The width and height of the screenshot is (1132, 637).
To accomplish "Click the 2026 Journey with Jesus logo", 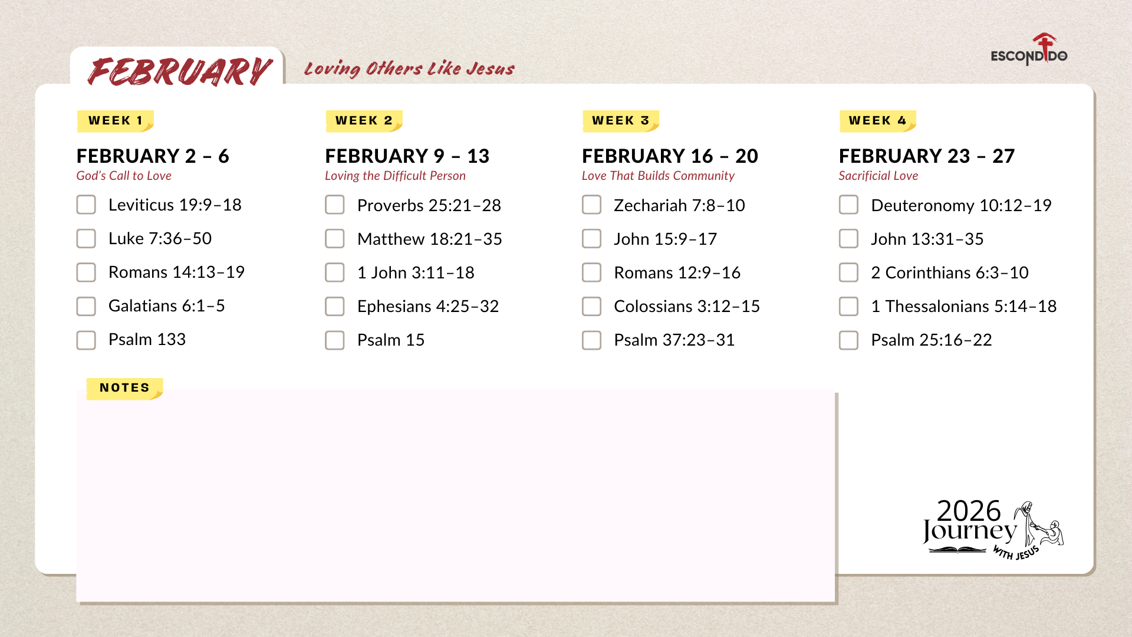I will click(993, 529).
